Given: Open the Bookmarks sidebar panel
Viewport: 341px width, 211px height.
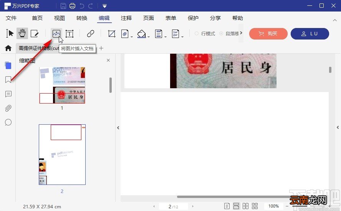Looking at the screenshot, I should click(8, 79).
